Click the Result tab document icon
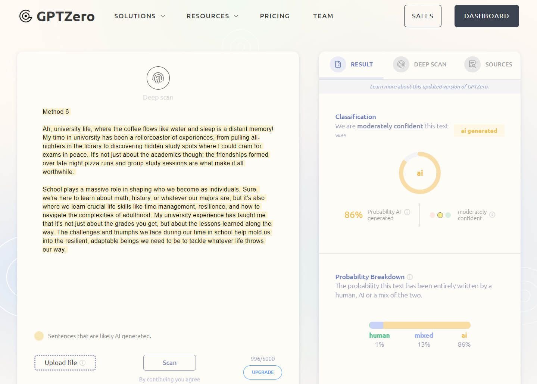The image size is (537, 384). (x=338, y=64)
